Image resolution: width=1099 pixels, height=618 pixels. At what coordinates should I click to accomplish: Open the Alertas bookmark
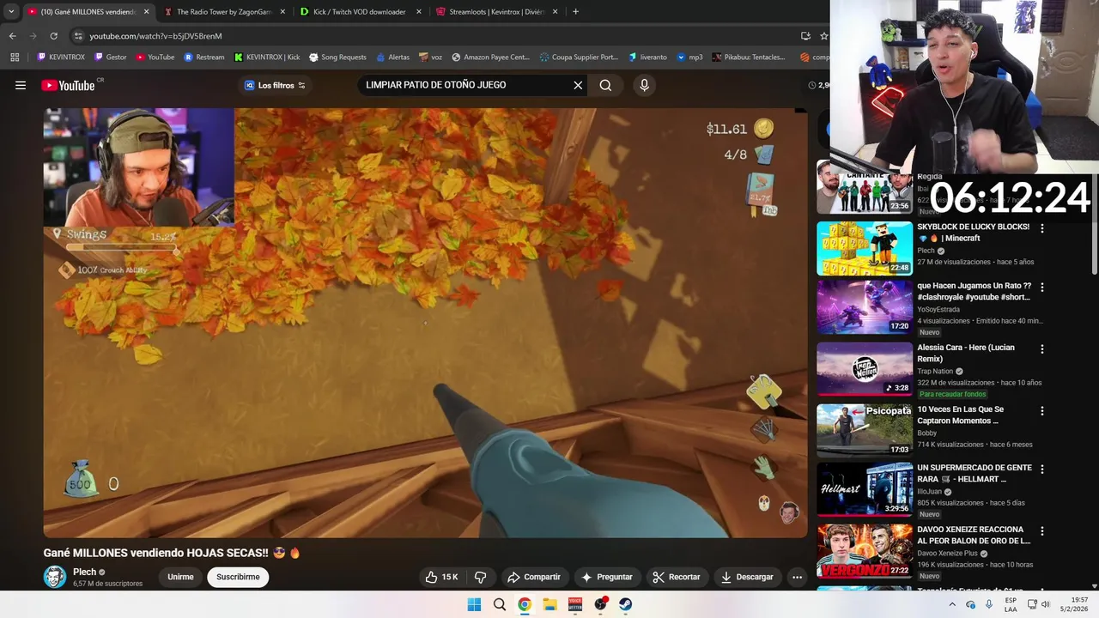392,58
